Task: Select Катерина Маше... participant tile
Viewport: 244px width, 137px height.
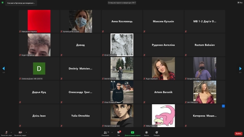Action: coord(205,116)
